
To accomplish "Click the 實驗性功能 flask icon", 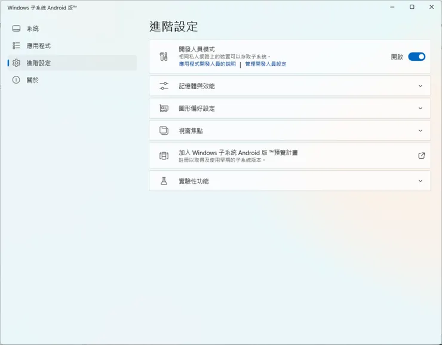I will [x=164, y=181].
